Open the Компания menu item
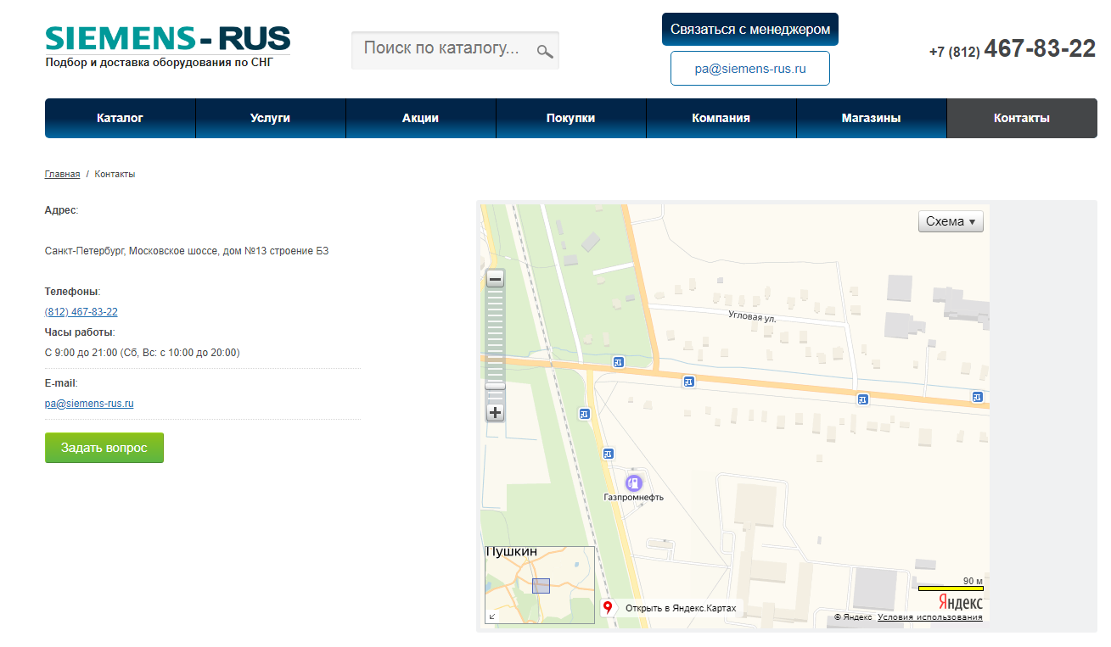 [721, 118]
